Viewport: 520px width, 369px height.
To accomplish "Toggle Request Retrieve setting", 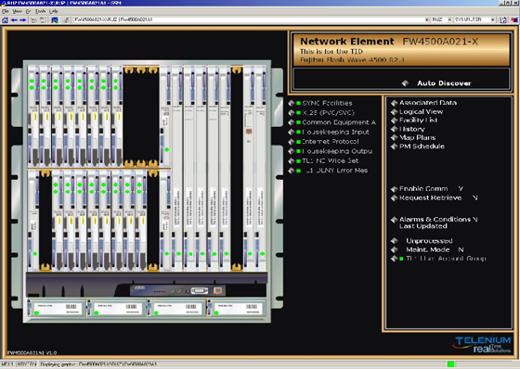I will (x=394, y=197).
